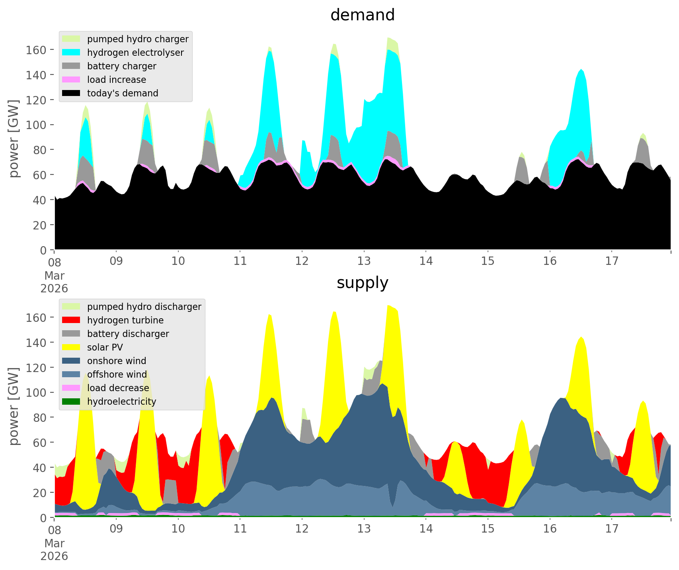The height and width of the screenshot is (570, 679).
Task: Select the black today's demand legend swatch
Action: point(71,93)
